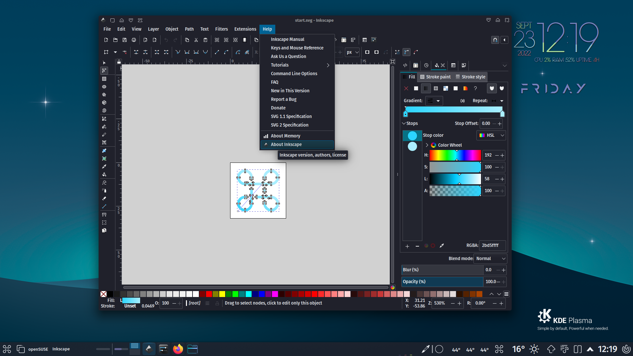Collapse the Stops section

point(404,123)
